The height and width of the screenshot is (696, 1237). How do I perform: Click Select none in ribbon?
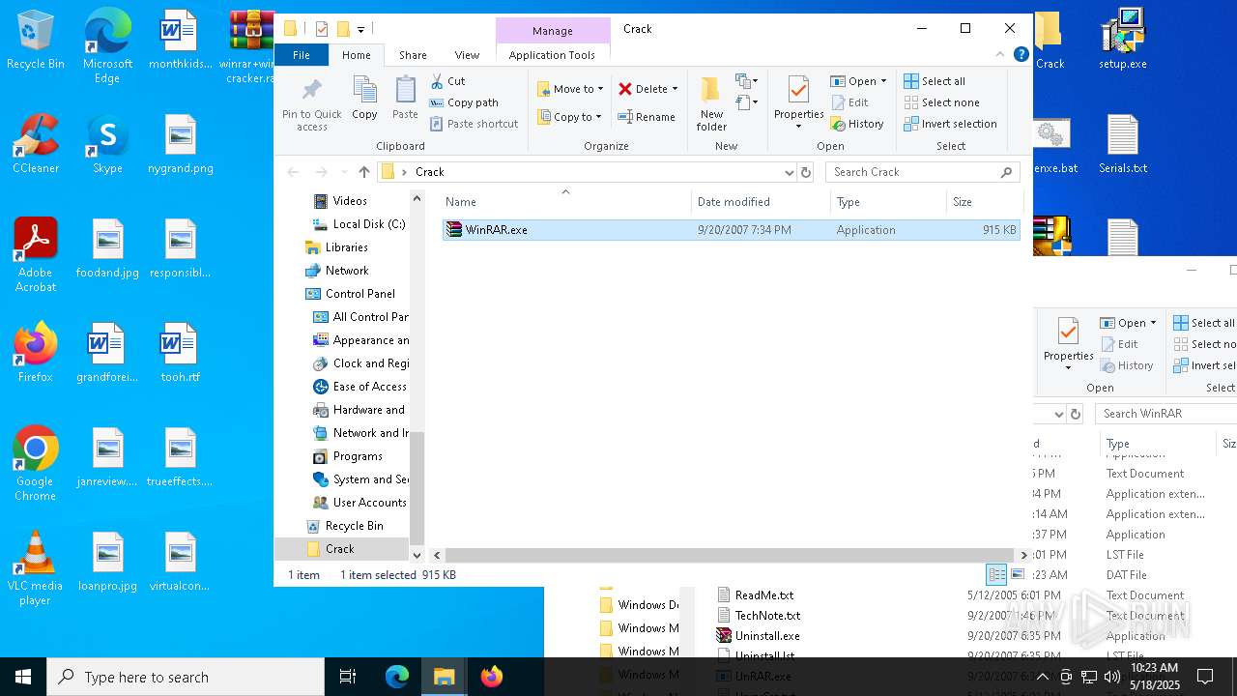point(941,102)
